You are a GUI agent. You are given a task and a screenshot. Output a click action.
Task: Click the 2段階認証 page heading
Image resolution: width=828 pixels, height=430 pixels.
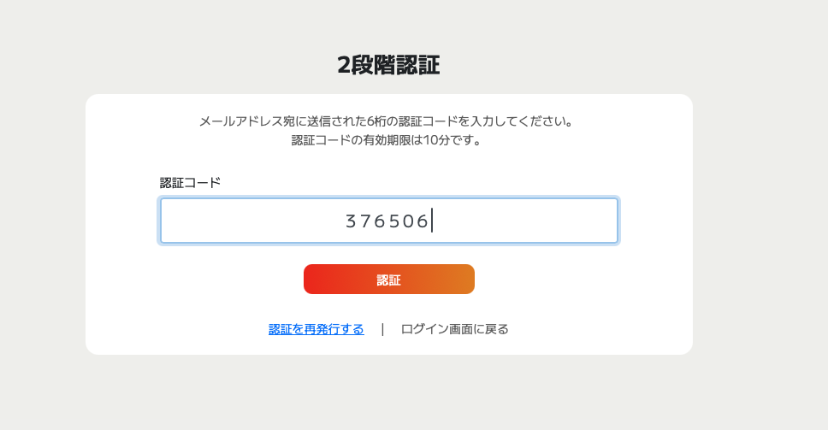pos(388,65)
